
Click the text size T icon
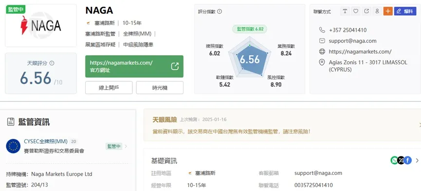point(345,11)
